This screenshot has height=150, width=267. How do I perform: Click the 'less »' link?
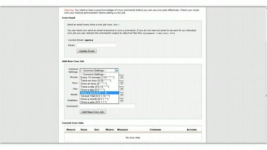[116, 25]
